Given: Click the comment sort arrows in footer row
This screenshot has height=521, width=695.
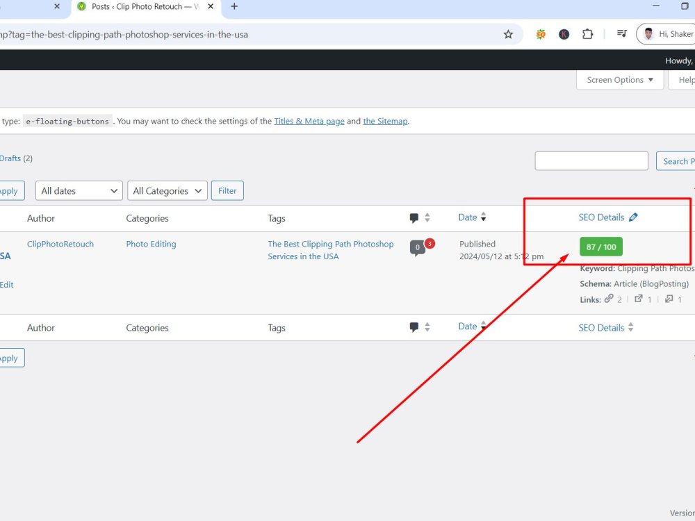Looking at the screenshot, I should point(427,327).
